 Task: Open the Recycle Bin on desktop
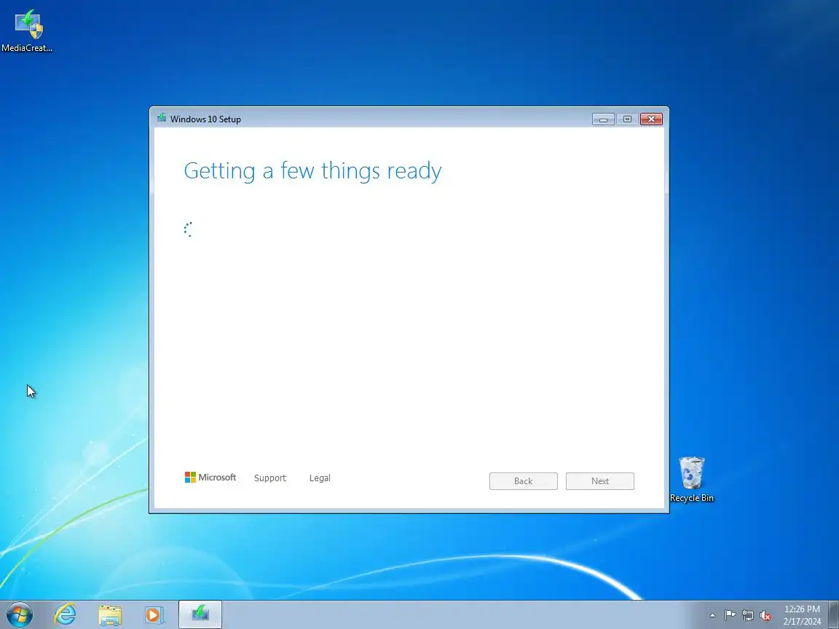click(x=691, y=479)
